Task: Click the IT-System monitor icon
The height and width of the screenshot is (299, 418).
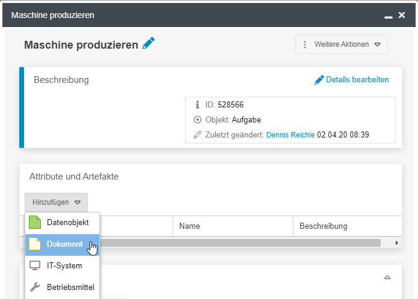Action: point(35,265)
